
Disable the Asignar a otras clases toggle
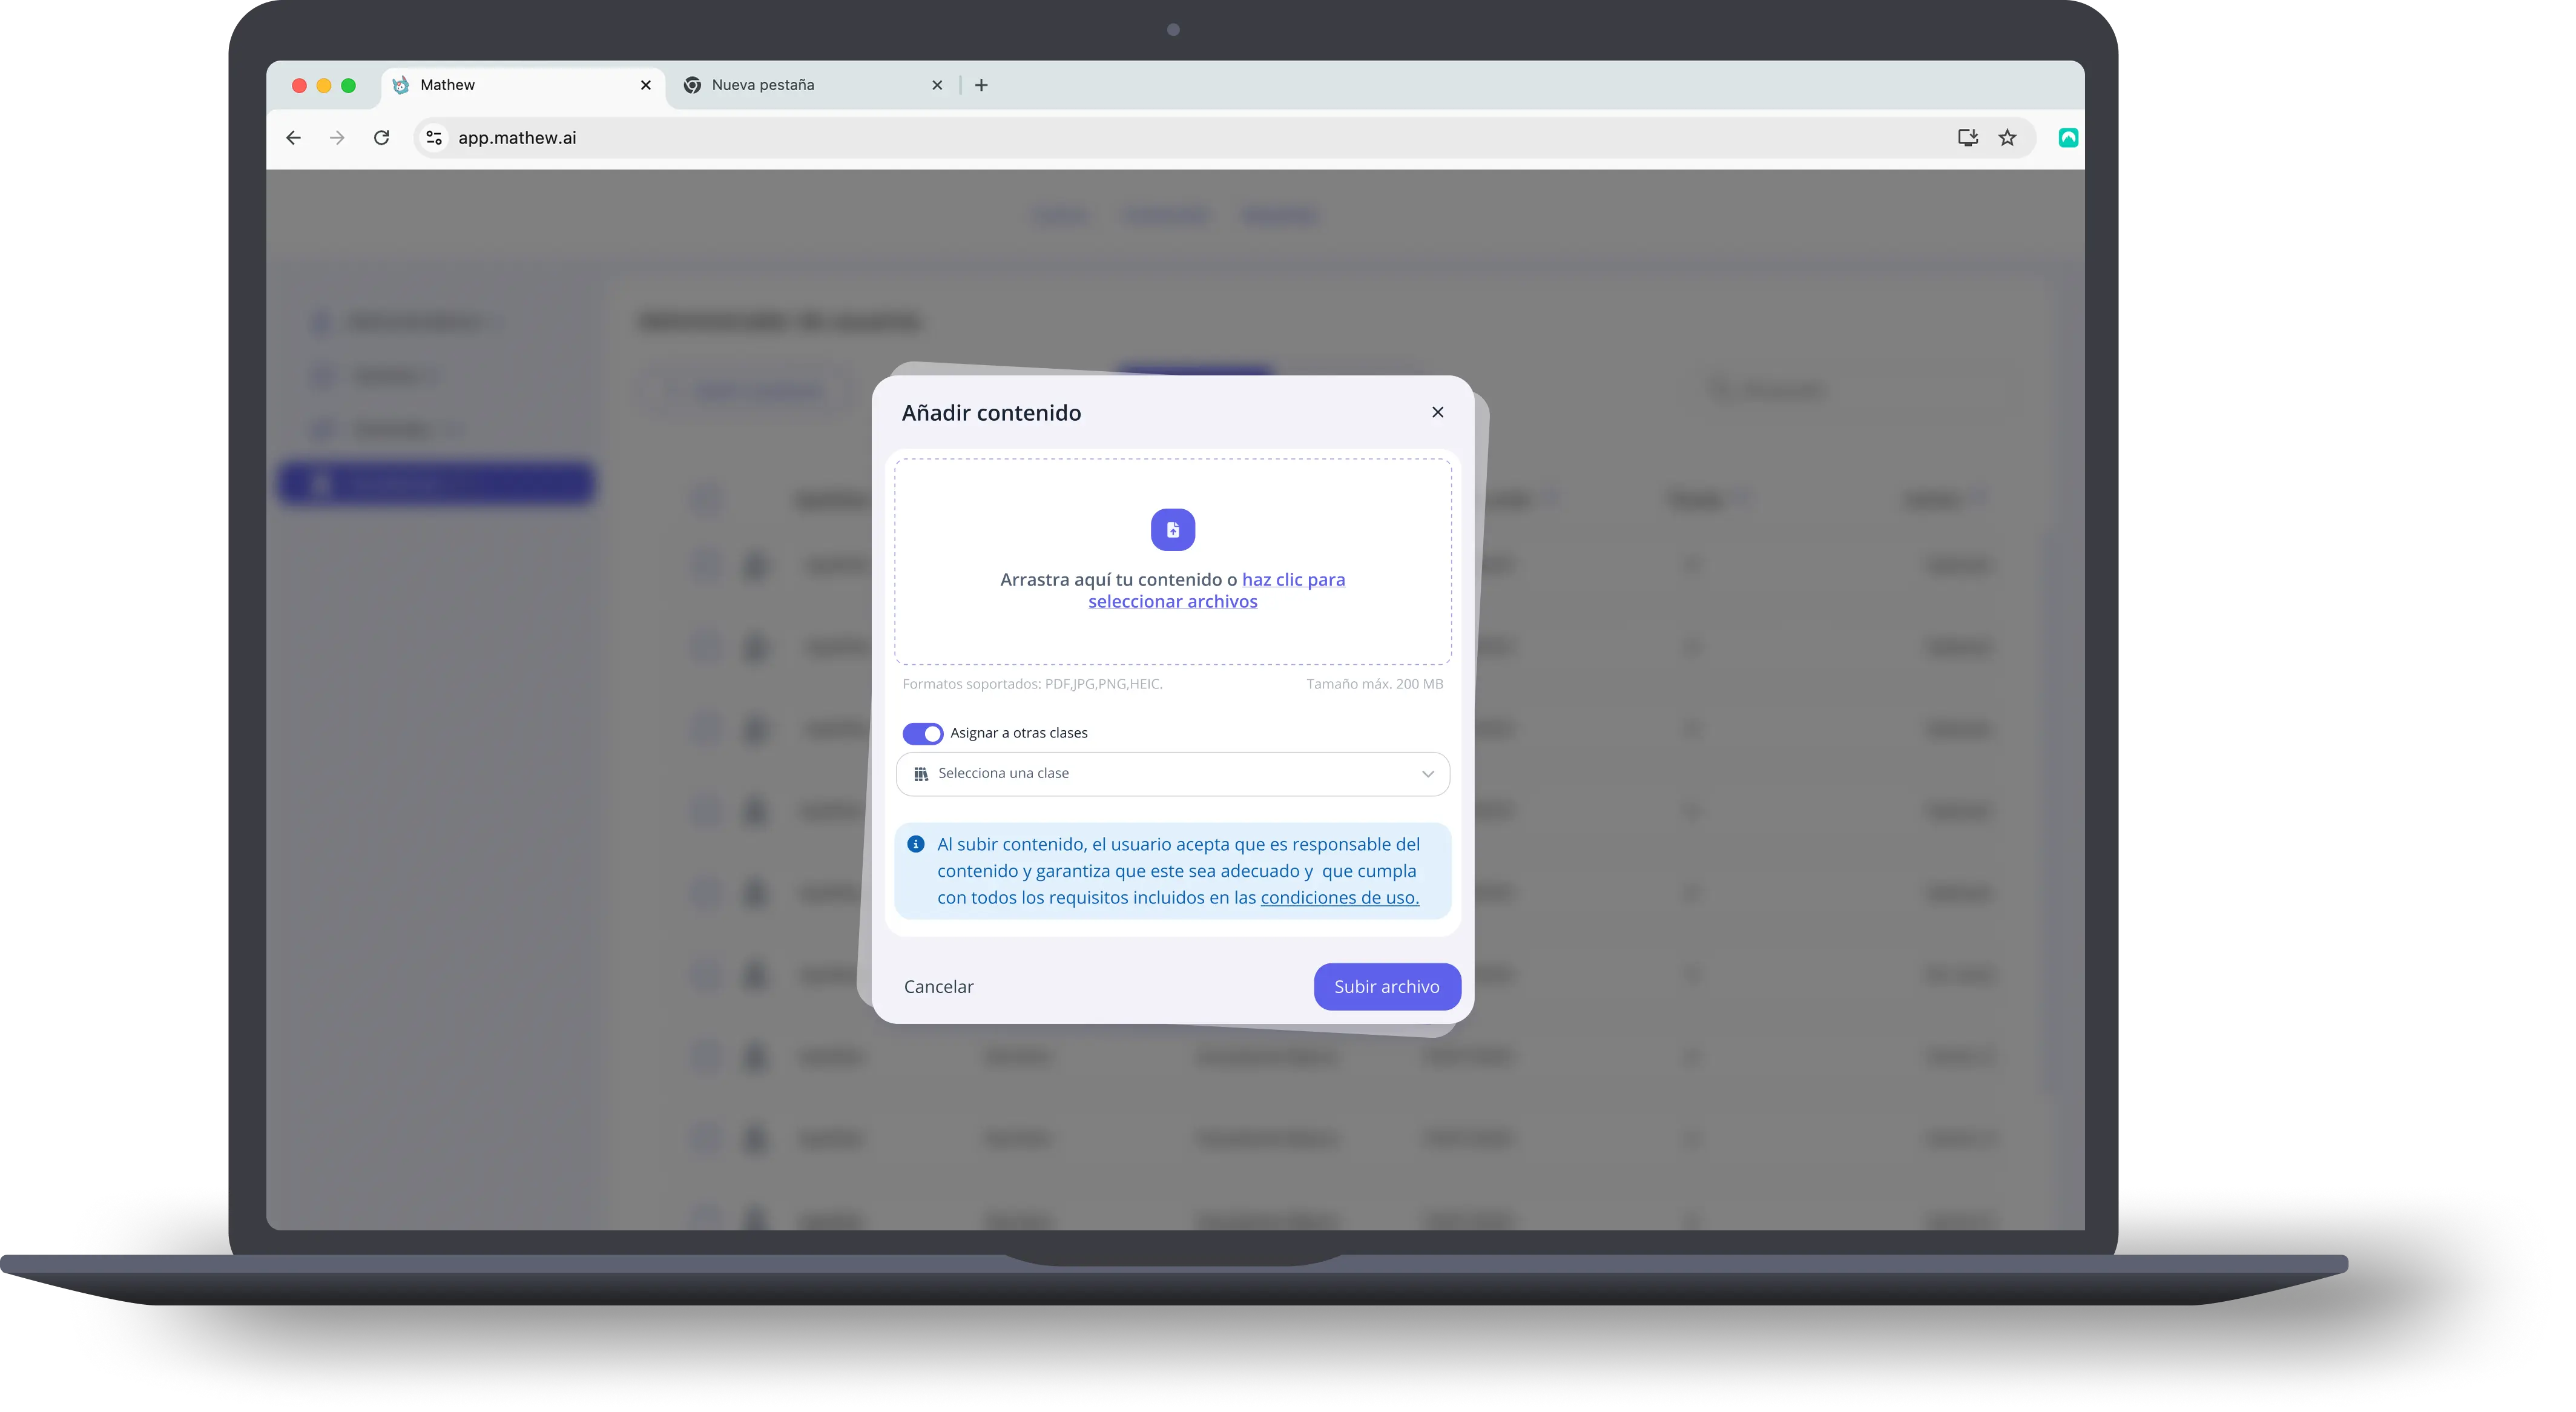923,733
